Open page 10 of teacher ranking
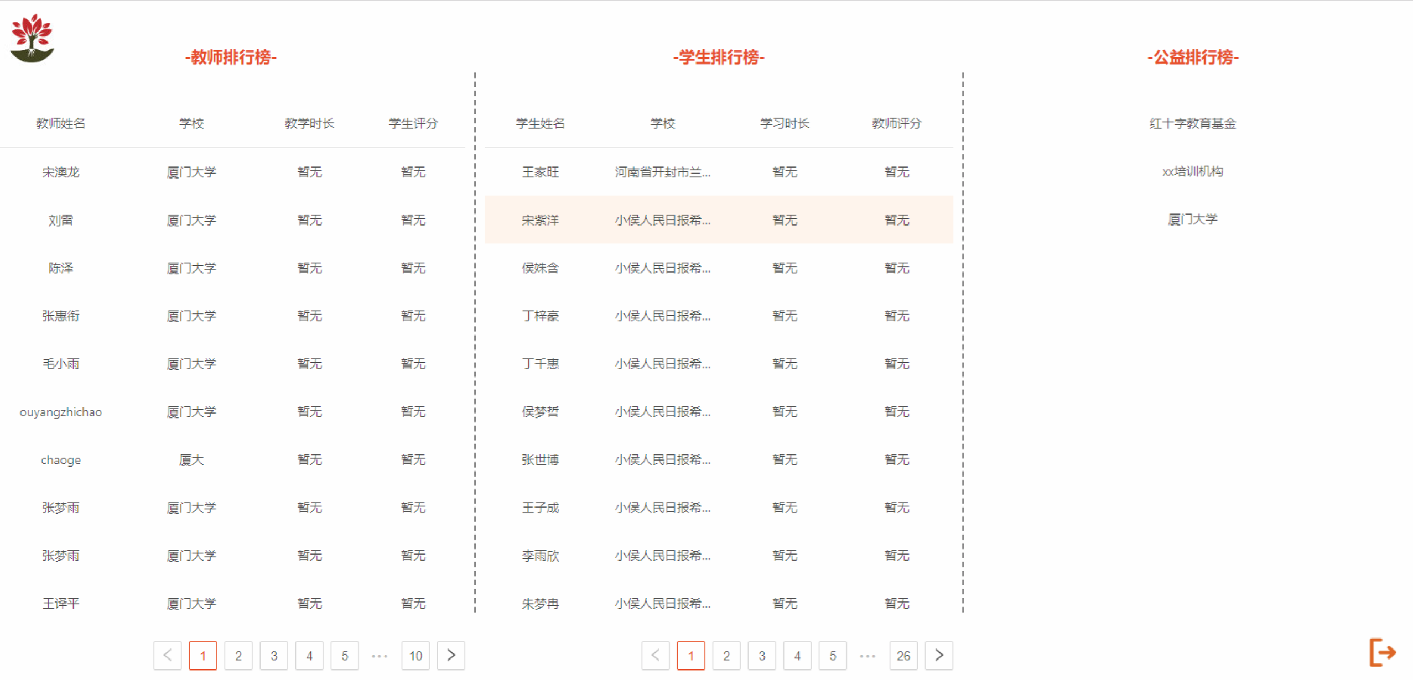 coord(415,656)
